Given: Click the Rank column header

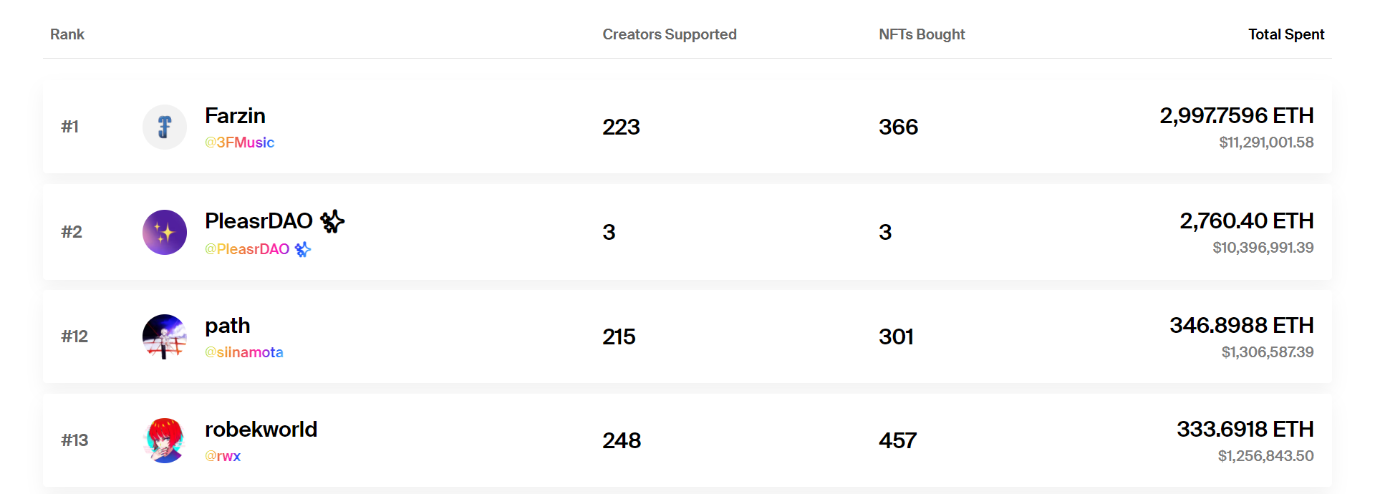Looking at the screenshot, I should coord(67,34).
